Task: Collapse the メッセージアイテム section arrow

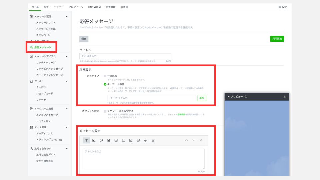Action: tap(67, 57)
